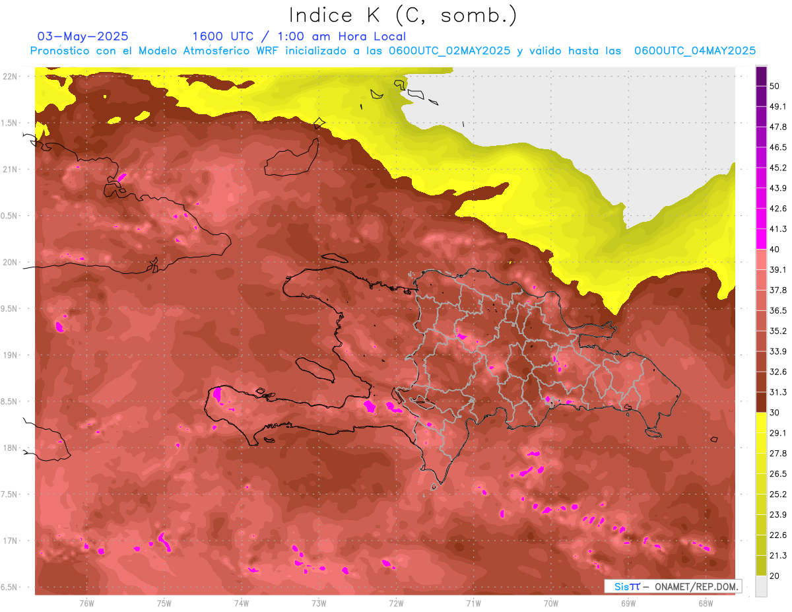Click the '22N' latitude label
This screenshot has height=612, width=792.
click(11, 77)
